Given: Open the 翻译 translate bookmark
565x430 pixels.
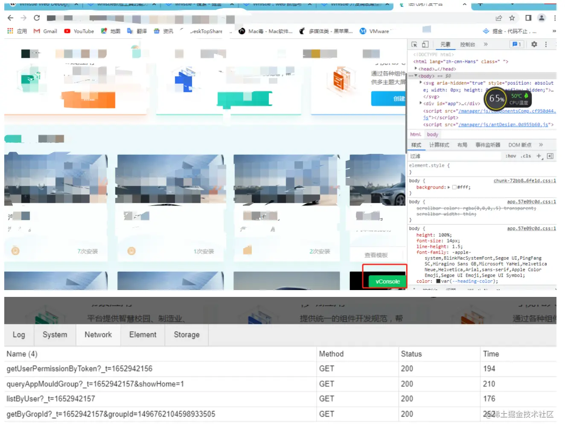Looking at the screenshot, I should [x=137, y=31].
